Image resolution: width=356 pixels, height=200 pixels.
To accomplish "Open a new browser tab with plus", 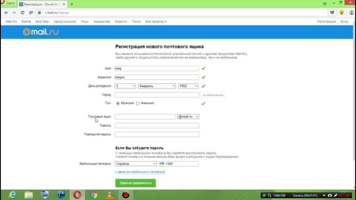I will tap(72, 4).
